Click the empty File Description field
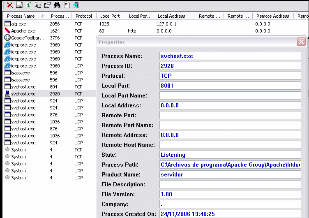Screen dimensions: 309x218 [230, 184]
